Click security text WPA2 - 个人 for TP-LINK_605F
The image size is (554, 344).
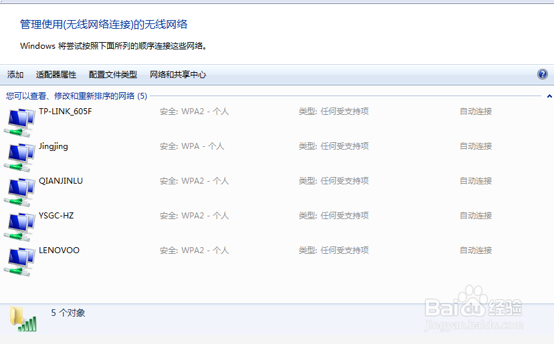tap(205, 112)
